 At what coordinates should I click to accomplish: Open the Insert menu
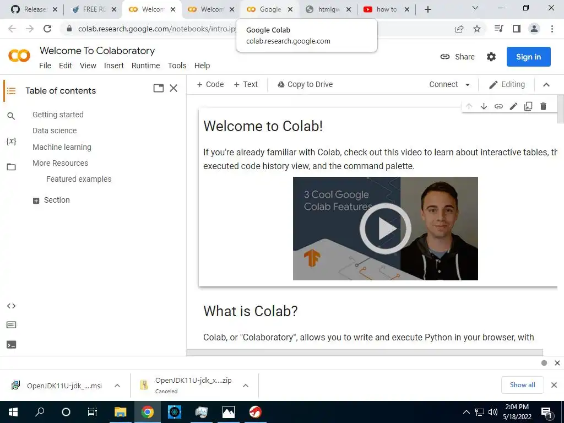(113, 66)
